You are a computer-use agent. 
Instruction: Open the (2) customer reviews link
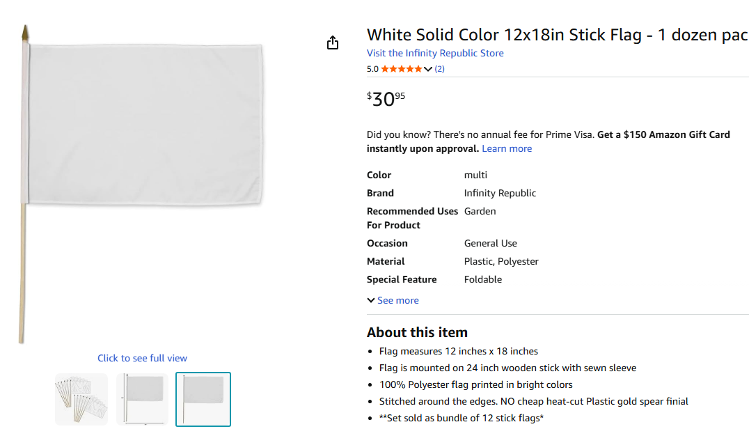click(439, 69)
